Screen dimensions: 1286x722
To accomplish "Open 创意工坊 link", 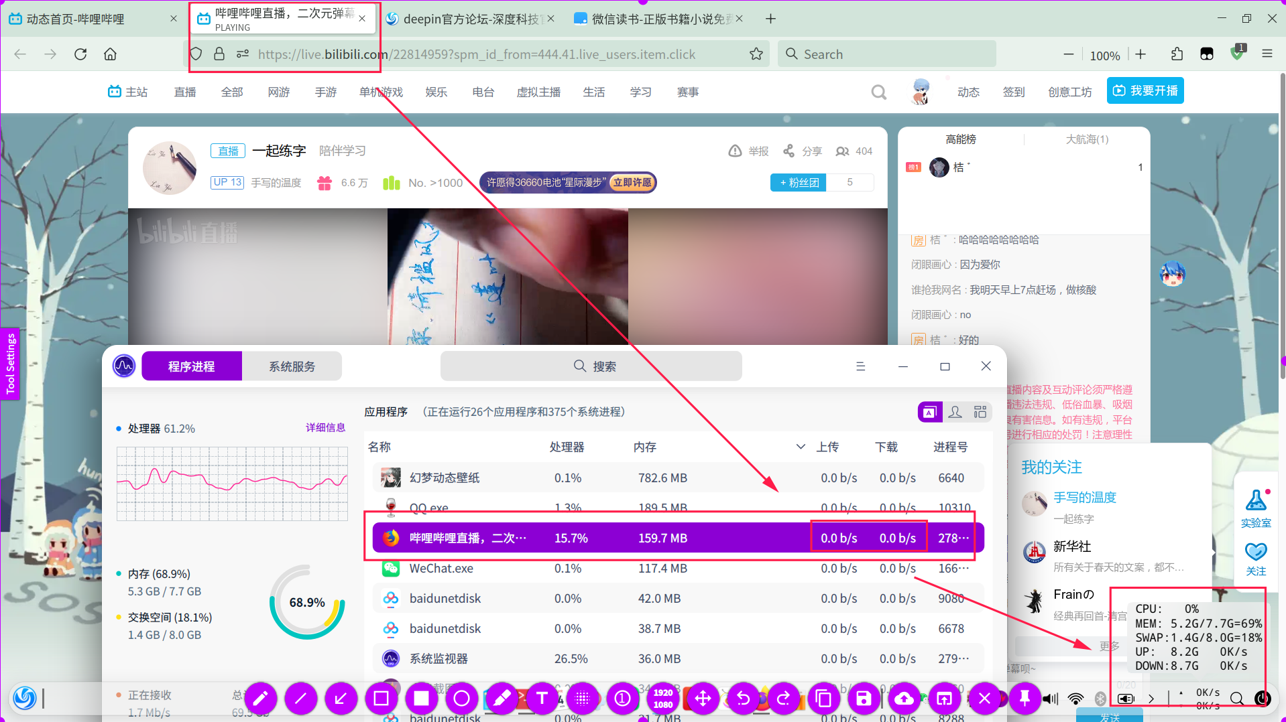I will 1070,92.
